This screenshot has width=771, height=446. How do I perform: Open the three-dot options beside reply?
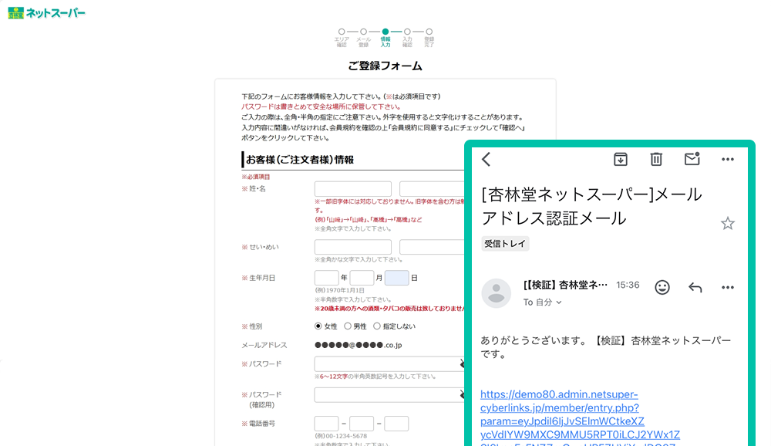click(728, 287)
